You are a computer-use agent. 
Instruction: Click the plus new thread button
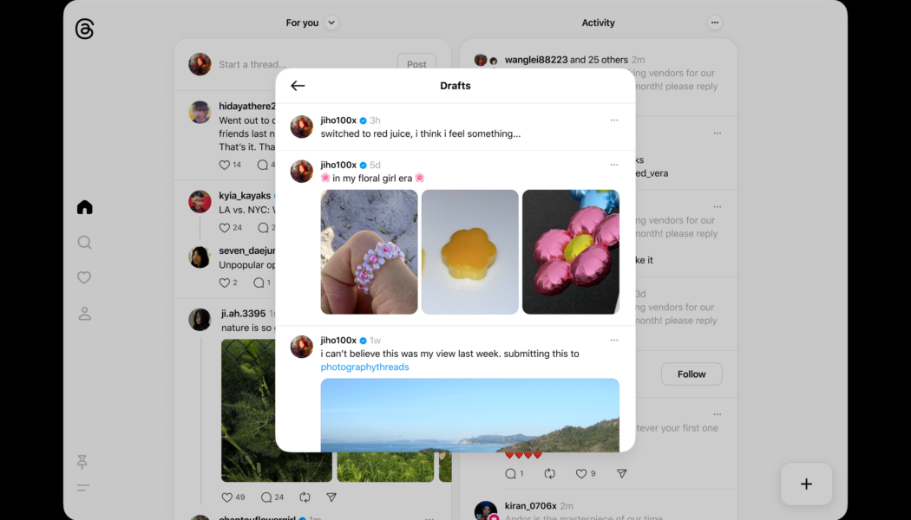806,484
